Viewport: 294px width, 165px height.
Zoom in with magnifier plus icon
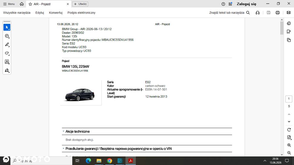(x=289, y=145)
